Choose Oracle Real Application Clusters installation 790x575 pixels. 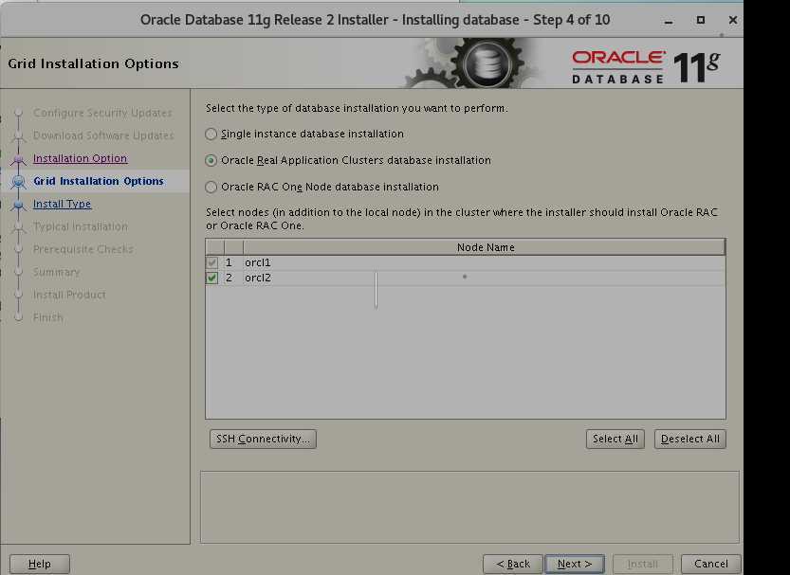click(x=211, y=160)
